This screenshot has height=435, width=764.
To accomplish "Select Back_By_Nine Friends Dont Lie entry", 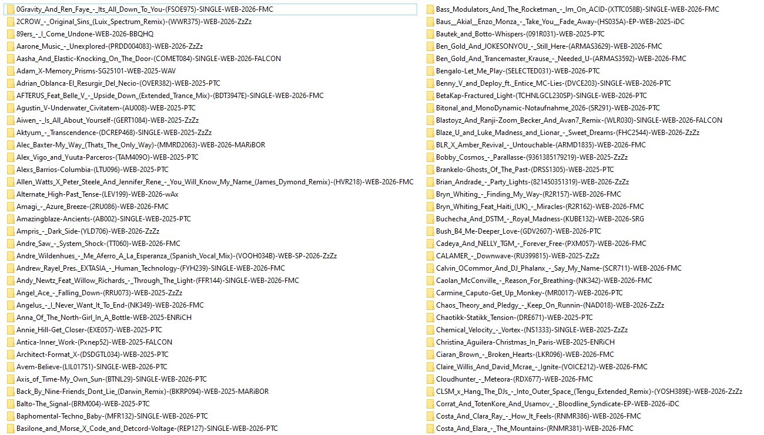I will [x=143, y=392].
